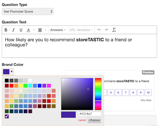Pick the yellow palette swatch

(21, 86)
